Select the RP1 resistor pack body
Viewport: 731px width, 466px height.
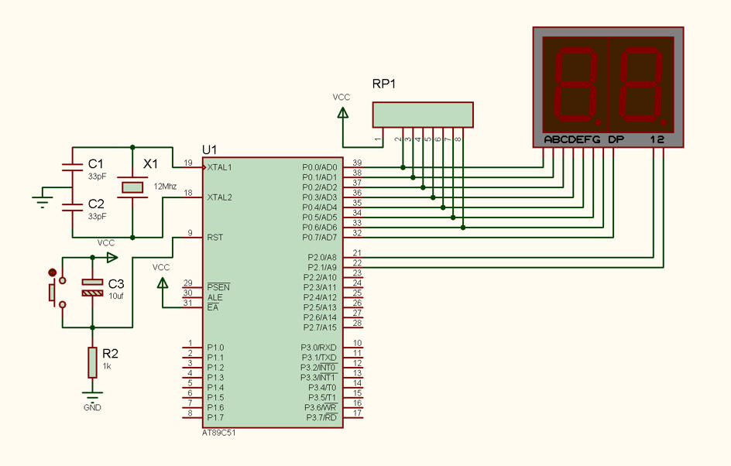click(423, 115)
